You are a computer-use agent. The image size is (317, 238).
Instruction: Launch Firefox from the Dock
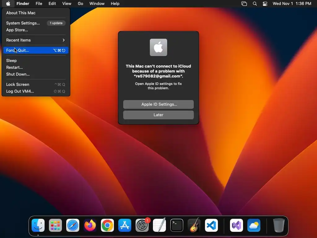click(90, 225)
